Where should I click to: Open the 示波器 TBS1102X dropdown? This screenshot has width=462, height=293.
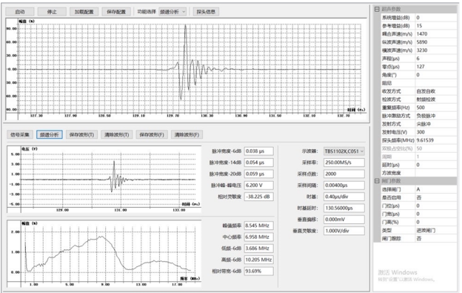(x=344, y=151)
